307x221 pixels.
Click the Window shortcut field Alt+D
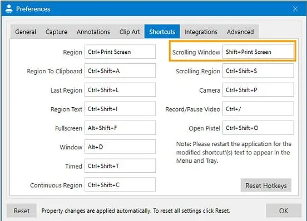pyautogui.click(x=120, y=147)
